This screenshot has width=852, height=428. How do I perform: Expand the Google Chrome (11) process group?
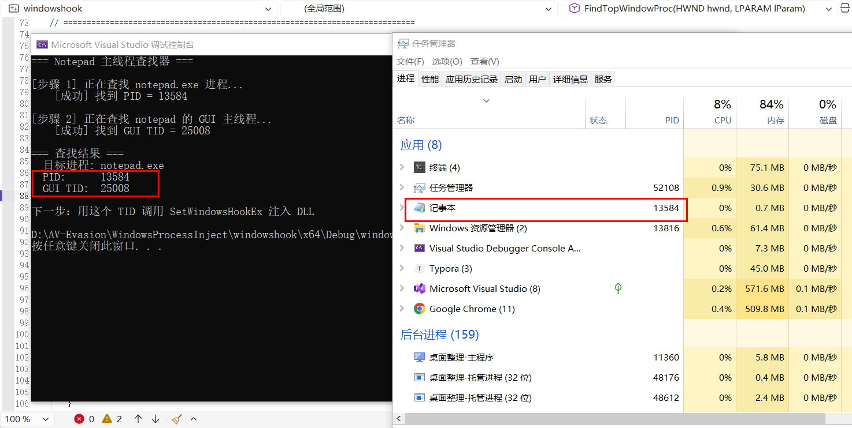tap(402, 309)
